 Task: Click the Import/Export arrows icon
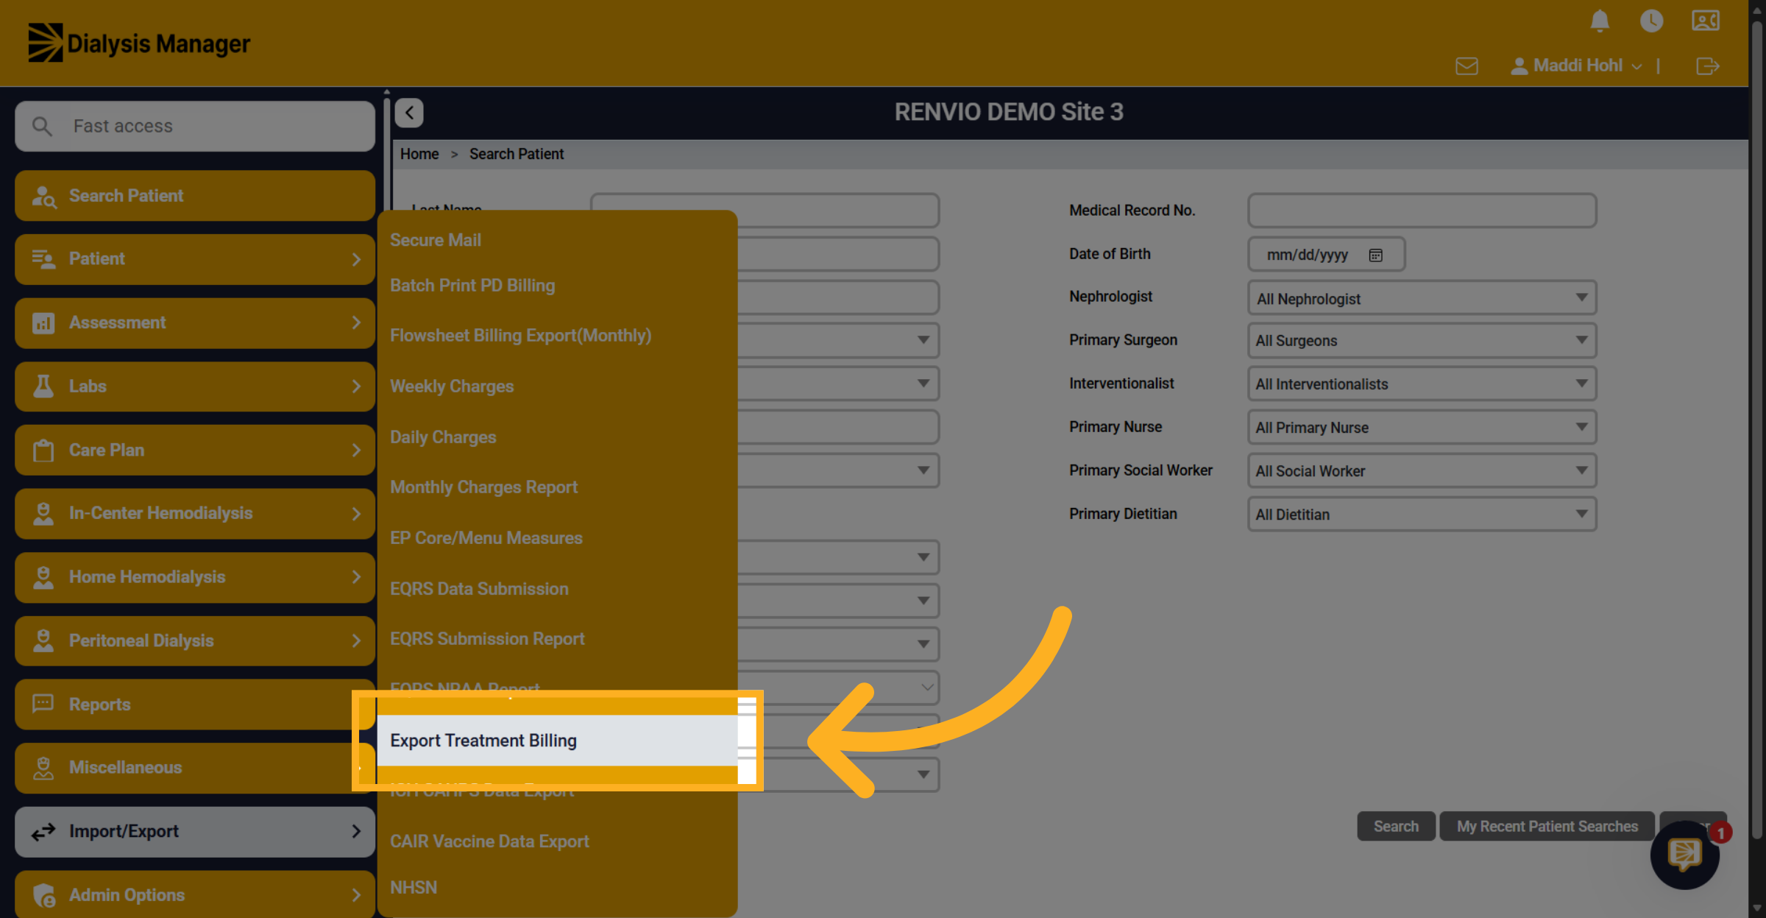pyautogui.click(x=43, y=832)
